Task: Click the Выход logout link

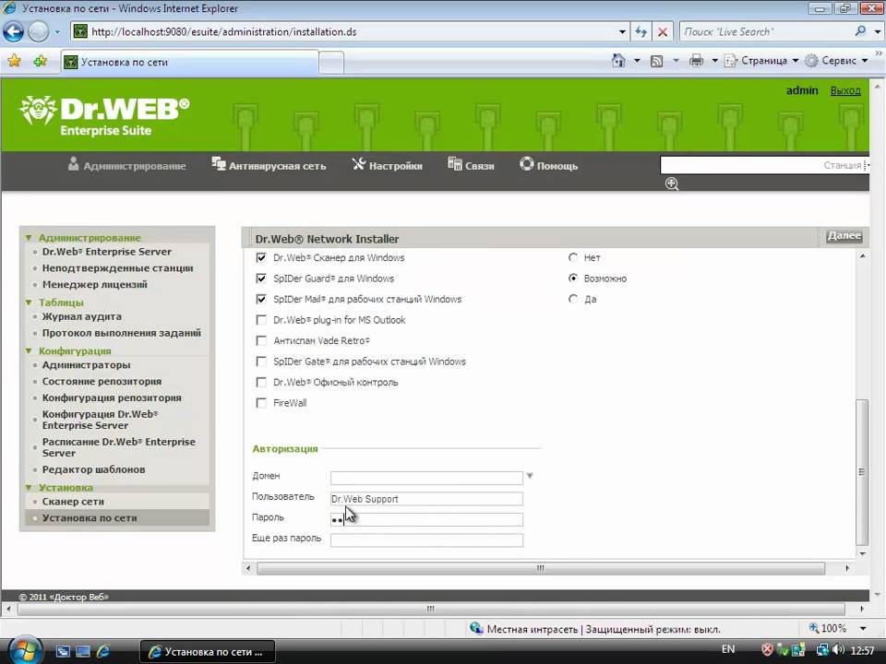Action: (845, 90)
